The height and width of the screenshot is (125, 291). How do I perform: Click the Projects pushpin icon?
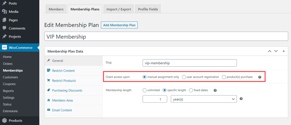[x=5, y=36]
